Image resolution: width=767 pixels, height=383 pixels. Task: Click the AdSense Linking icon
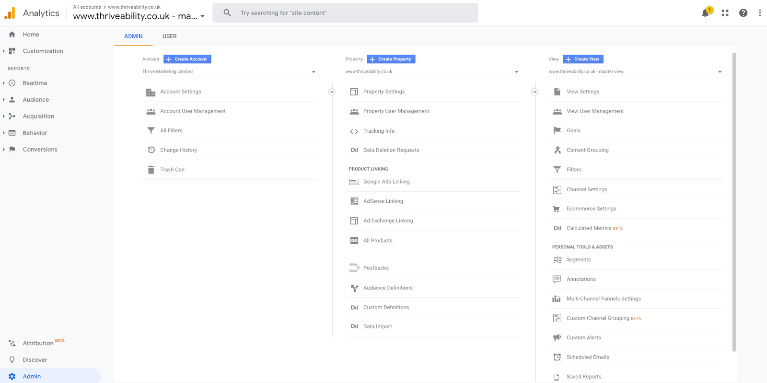[x=354, y=201]
